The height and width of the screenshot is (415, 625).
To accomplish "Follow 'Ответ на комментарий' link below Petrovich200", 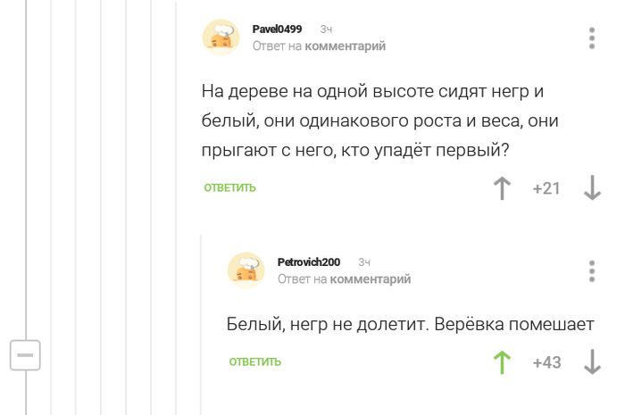I will tap(344, 279).
